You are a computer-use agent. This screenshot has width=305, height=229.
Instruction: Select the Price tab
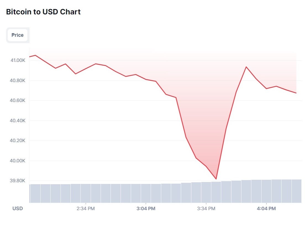[17, 35]
